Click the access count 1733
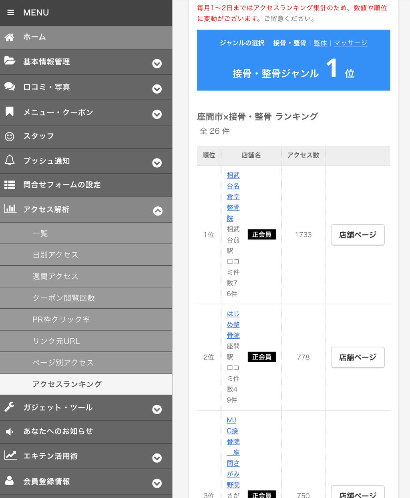The width and height of the screenshot is (410, 498). pyautogui.click(x=303, y=235)
